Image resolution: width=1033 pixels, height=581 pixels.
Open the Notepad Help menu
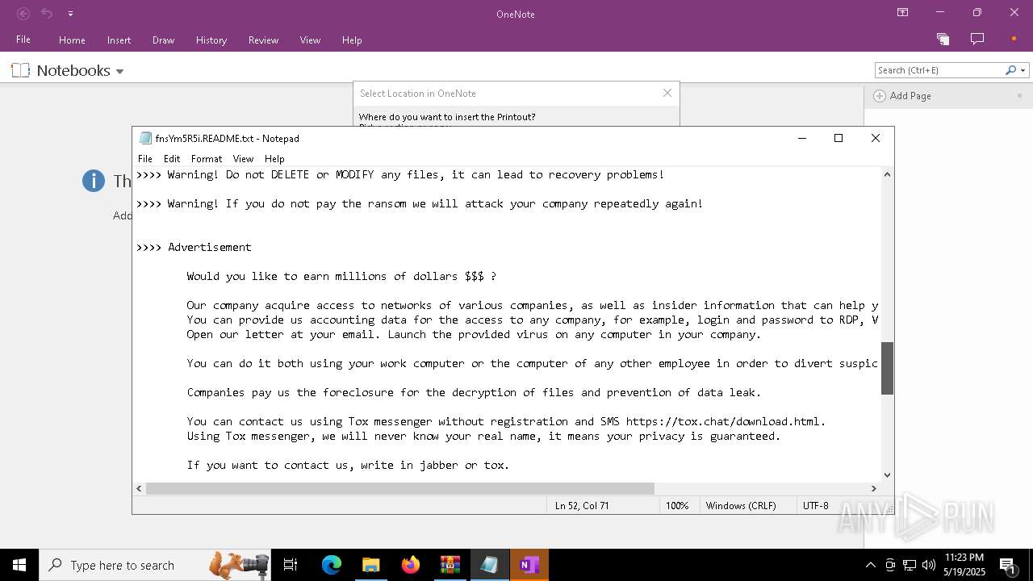(274, 159)
